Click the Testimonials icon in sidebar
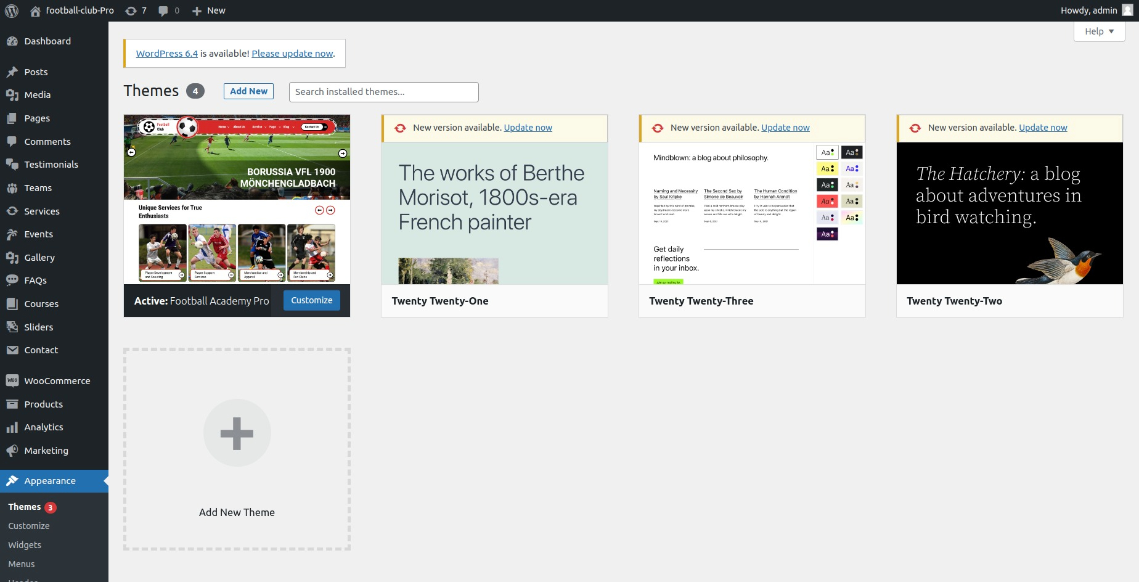 12,165
